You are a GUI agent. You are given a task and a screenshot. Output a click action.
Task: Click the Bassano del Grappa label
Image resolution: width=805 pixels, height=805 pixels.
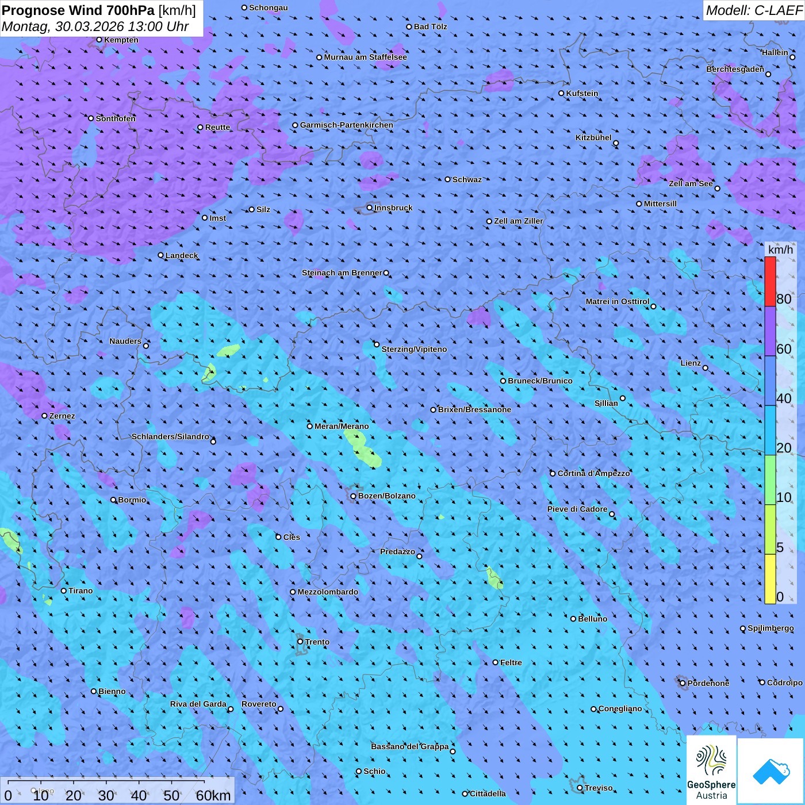410,746
